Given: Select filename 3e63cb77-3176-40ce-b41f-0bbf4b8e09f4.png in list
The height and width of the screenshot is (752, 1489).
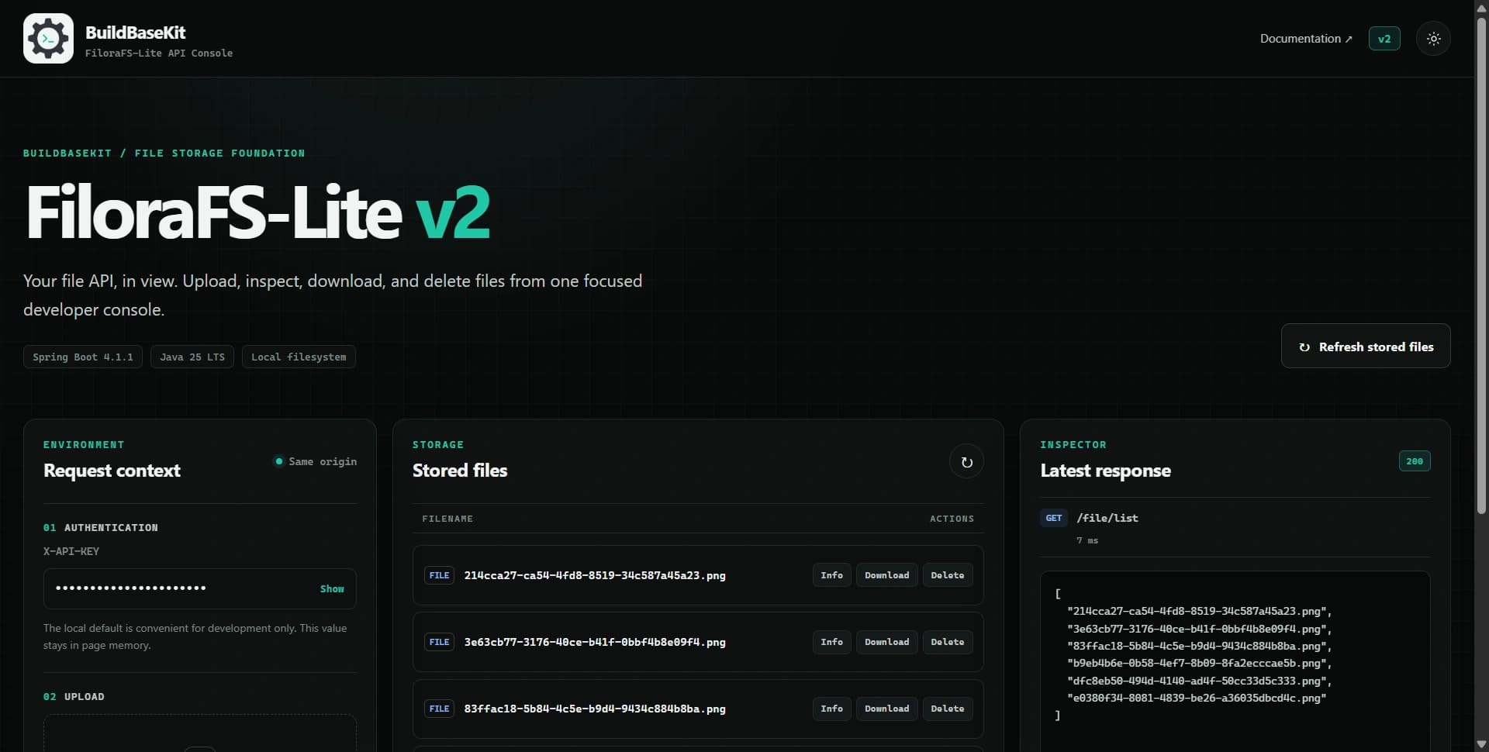Looking at the screenshot, I should [x=595, y=642].
